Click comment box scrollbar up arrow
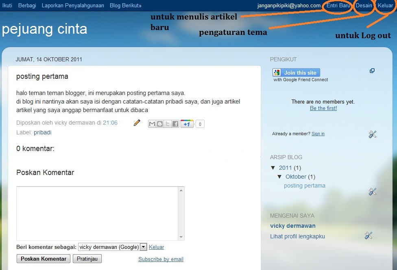Screen dimensions: 397x270 pyautogui.click(x=181, y=190)
